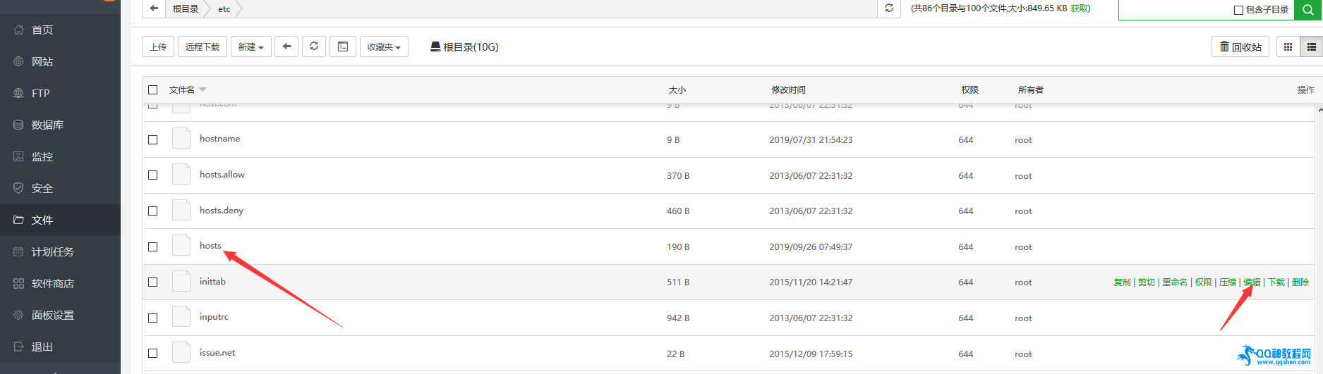Image resolution: width=1323 pixels, height=374 pixels.
Task: Select all files via header checkbox
Action: click(153, 89)
